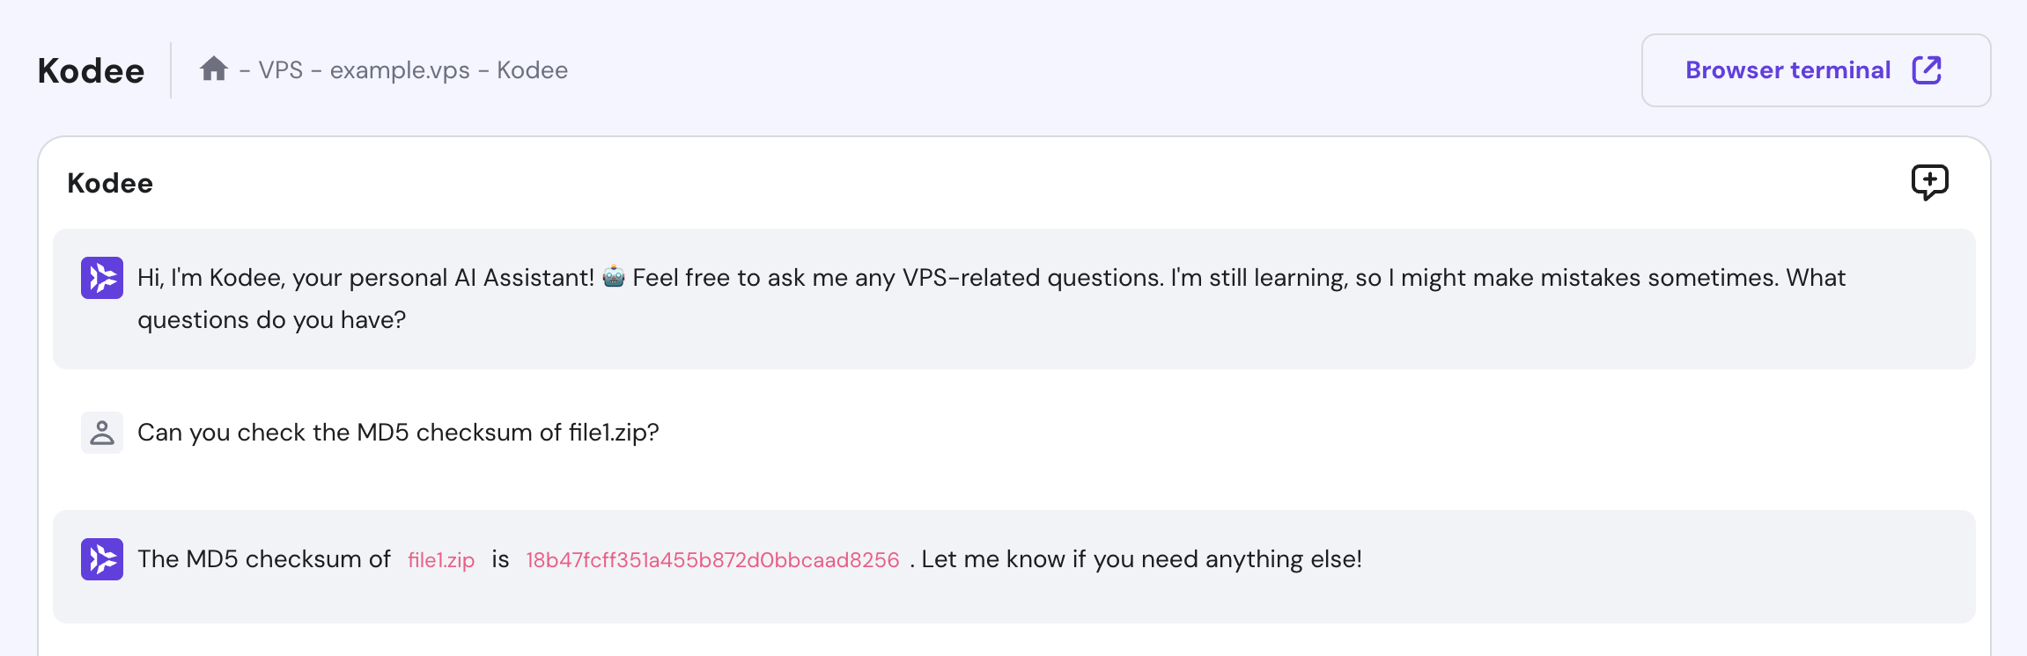Screen dimensions: 2027x656
Task: Click Kodee's avatar beside the MD5 checksum reply
Action: click(102, 559)
